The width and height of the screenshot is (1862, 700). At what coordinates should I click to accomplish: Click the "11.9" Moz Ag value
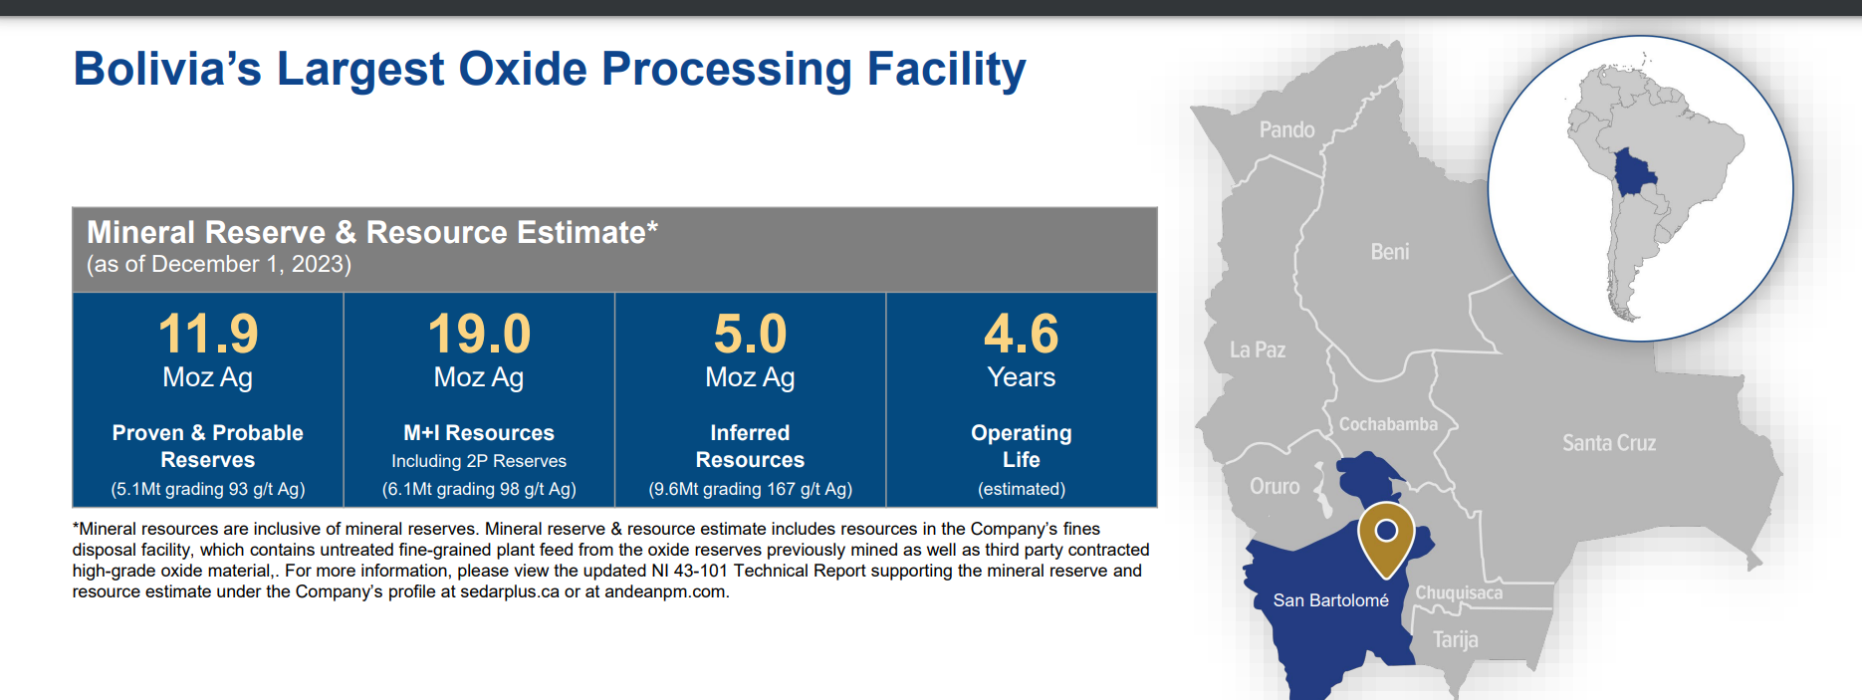pyautogui.click(x=208, y=334)
